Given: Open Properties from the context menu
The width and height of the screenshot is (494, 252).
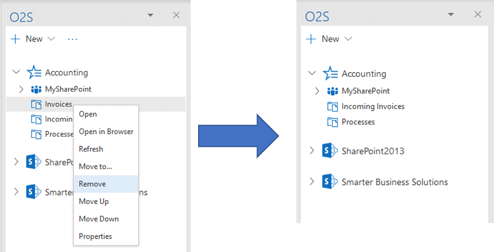Looking at the screenshot, I should [106, 236].
